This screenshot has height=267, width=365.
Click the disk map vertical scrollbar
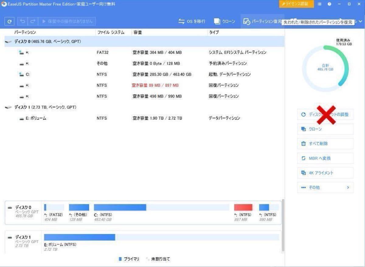[x=283, y=225]
